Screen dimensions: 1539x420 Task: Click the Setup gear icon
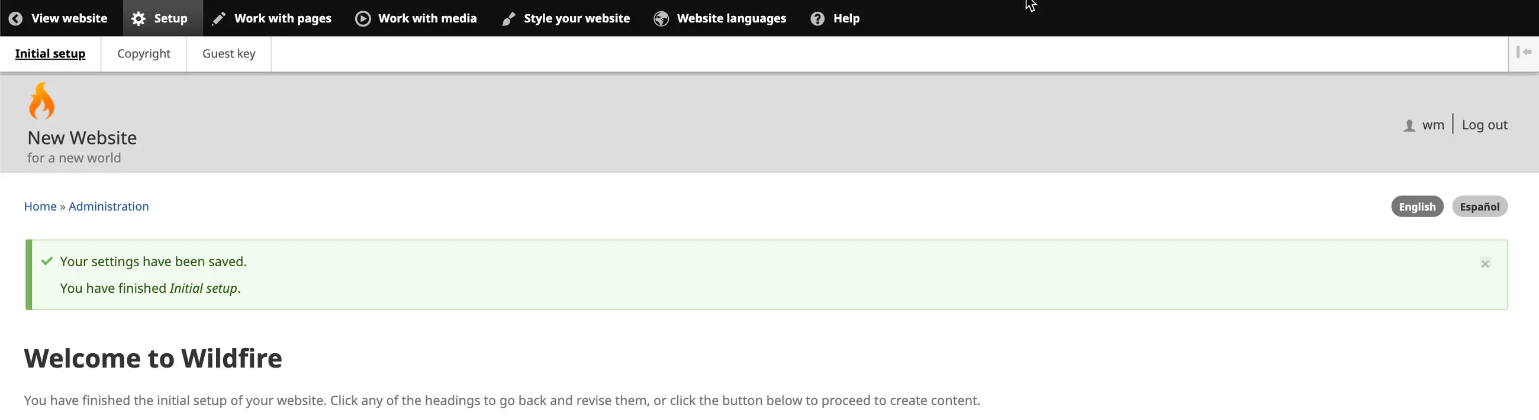pos(139,18)
